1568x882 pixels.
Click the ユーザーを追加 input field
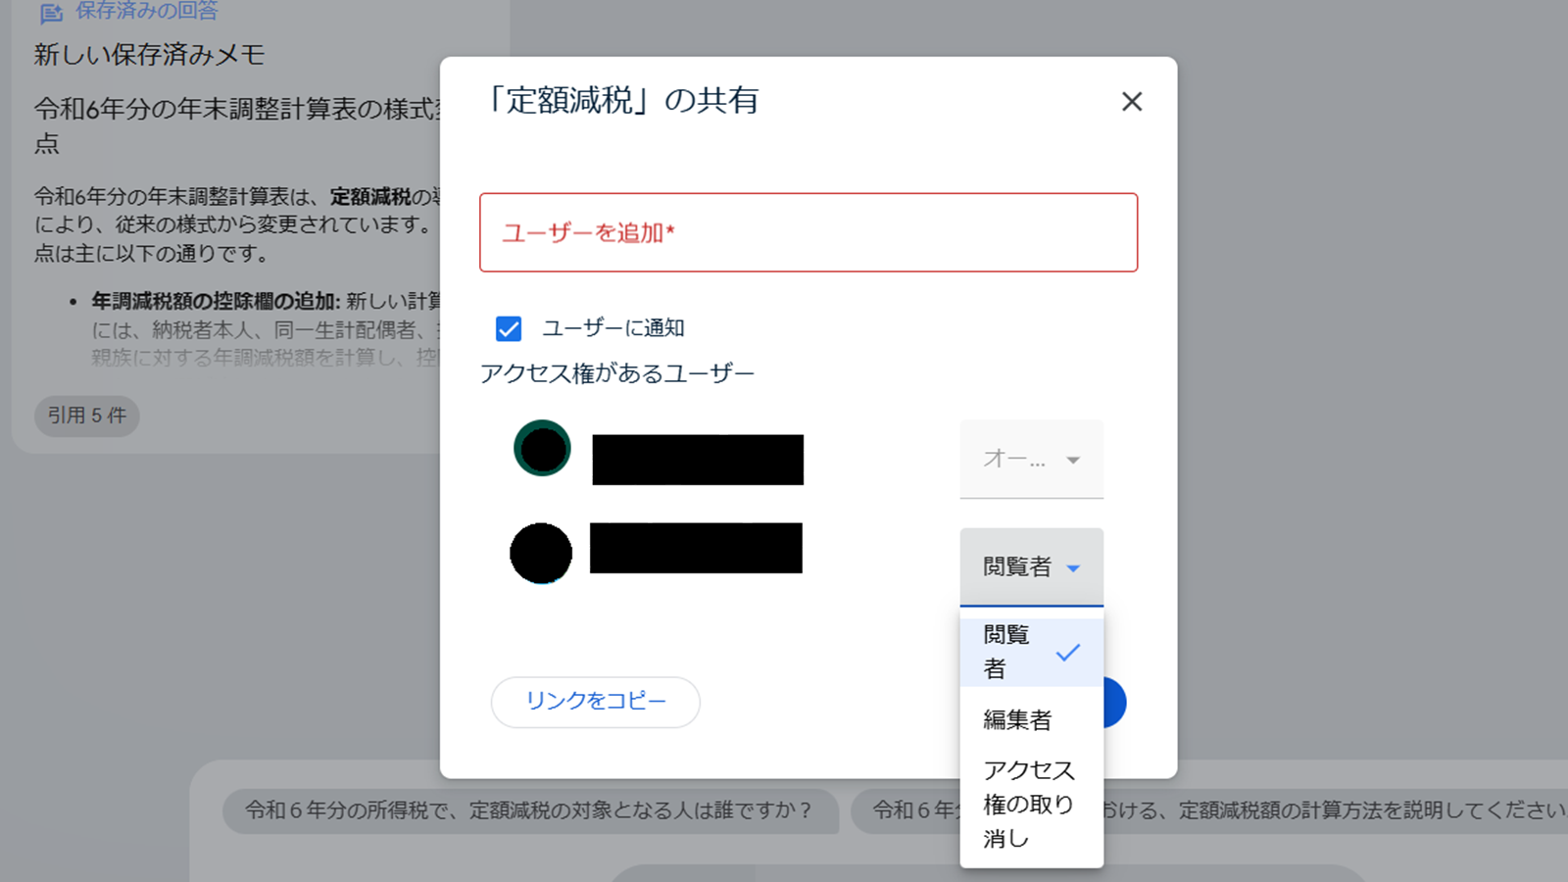click(x=808, y=232)
